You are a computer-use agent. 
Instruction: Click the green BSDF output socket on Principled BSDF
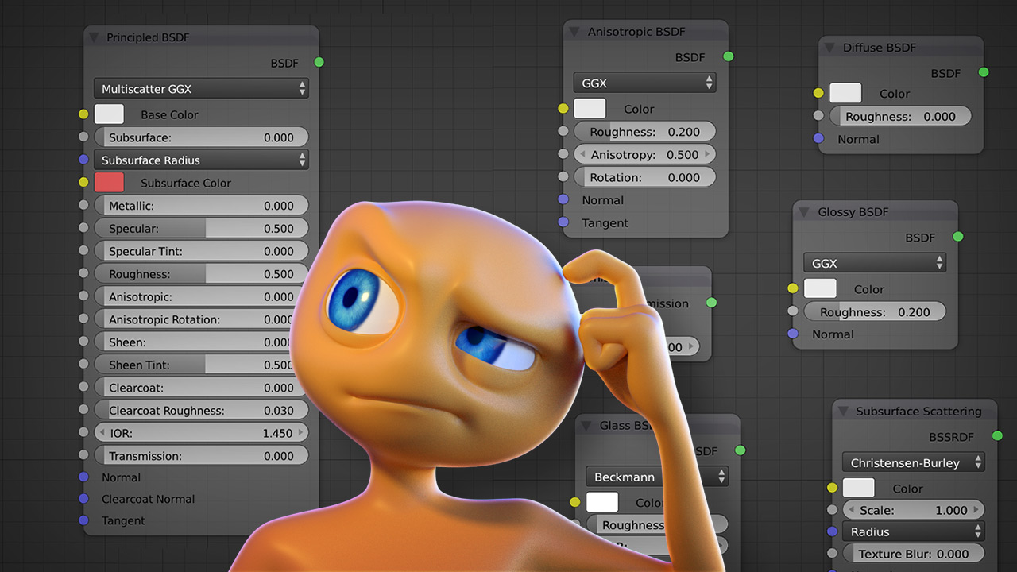click(x=318, y=63)
